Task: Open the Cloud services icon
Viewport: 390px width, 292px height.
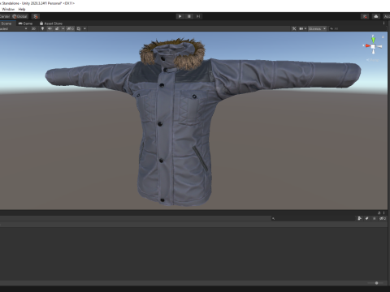Action: coord(376,16)
